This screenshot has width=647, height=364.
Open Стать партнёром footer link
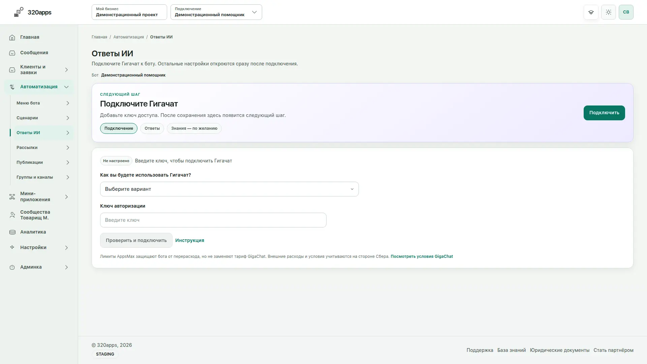(613, 350)
